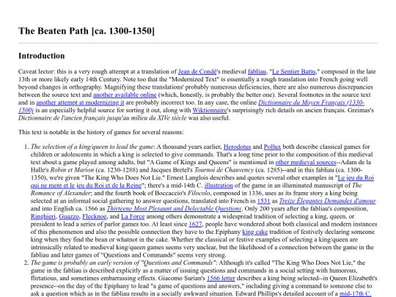Image resolution: width=396 pixels, height=297 pixels.
Task: Click 'Robin et Marion' title text
Action: (72, 170)
